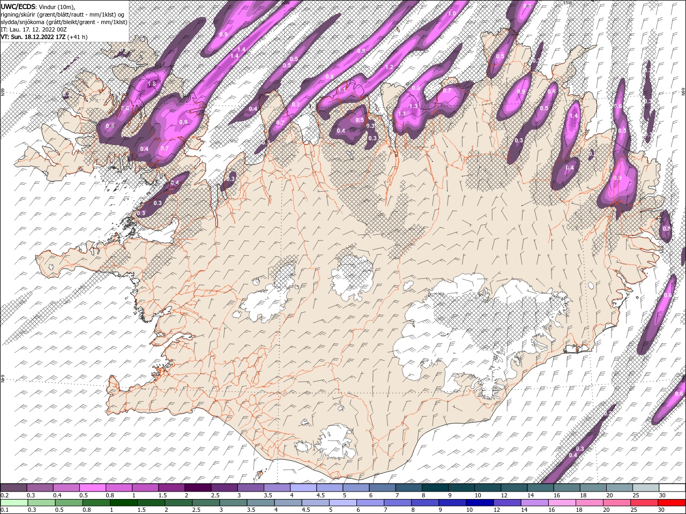Click the 'rigning/skúrir' description line

click(63, 14)
